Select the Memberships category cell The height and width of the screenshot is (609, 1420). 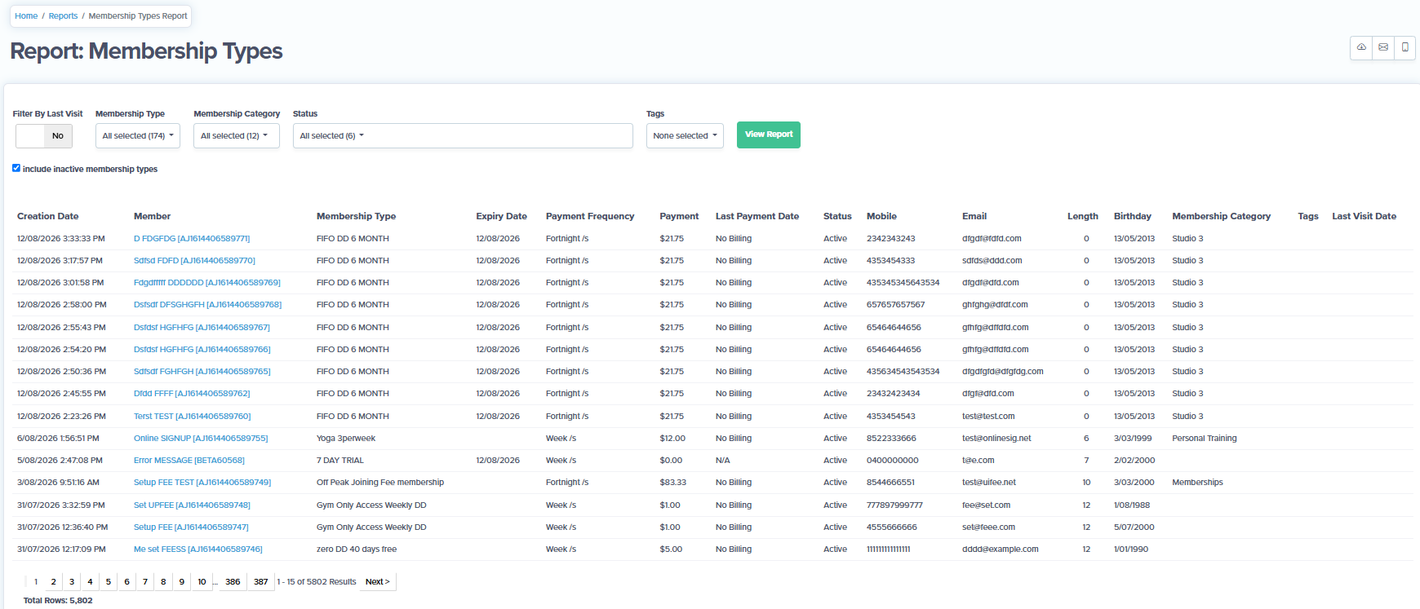1197,483
